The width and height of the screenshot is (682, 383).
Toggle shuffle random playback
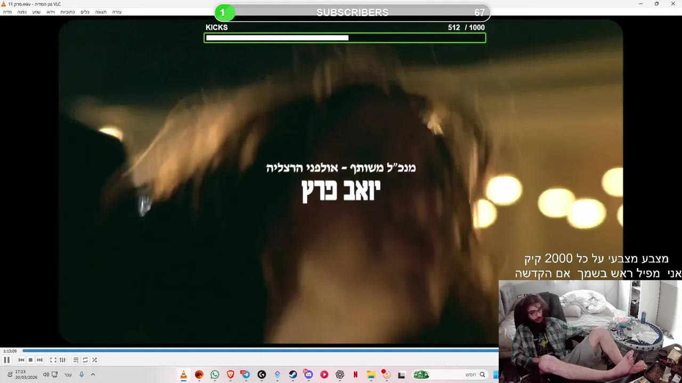coord(94,360)
